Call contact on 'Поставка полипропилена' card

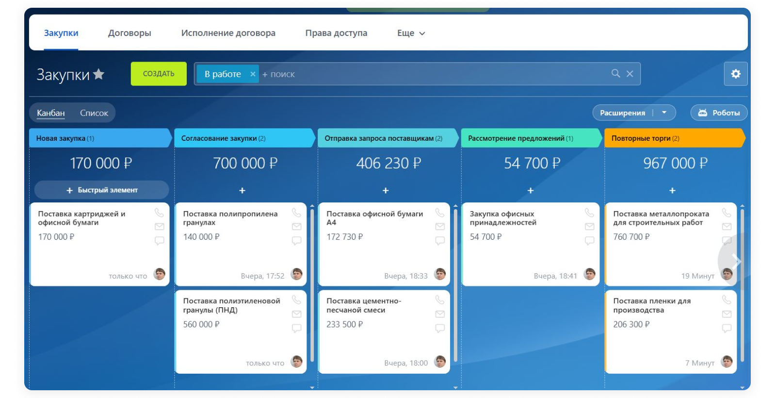coord(296,213)
